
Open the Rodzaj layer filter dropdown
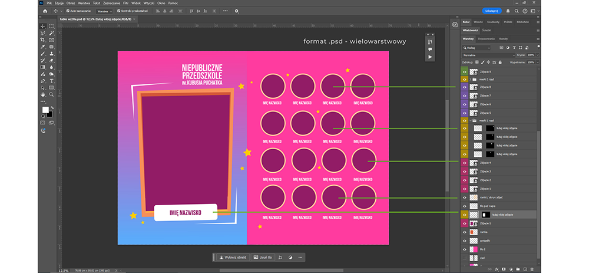(x=477, y=48)
